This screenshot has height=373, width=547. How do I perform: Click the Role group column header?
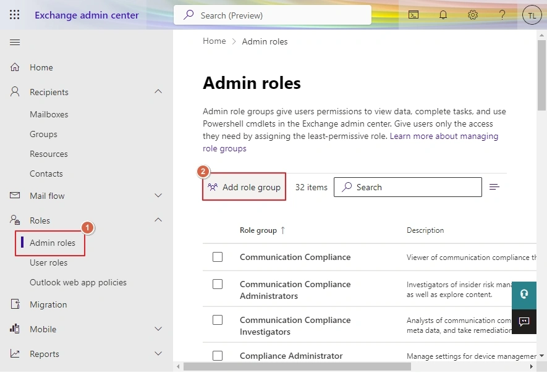coord(258,230)
